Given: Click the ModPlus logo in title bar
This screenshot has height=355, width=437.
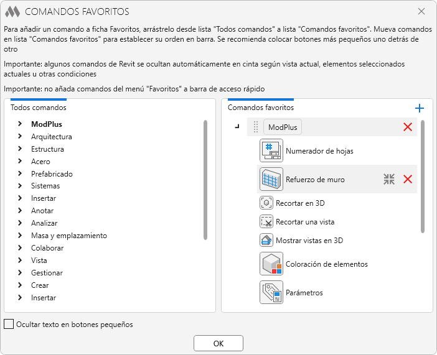Looking at the screenshot, I should click(x=12, y=12).
